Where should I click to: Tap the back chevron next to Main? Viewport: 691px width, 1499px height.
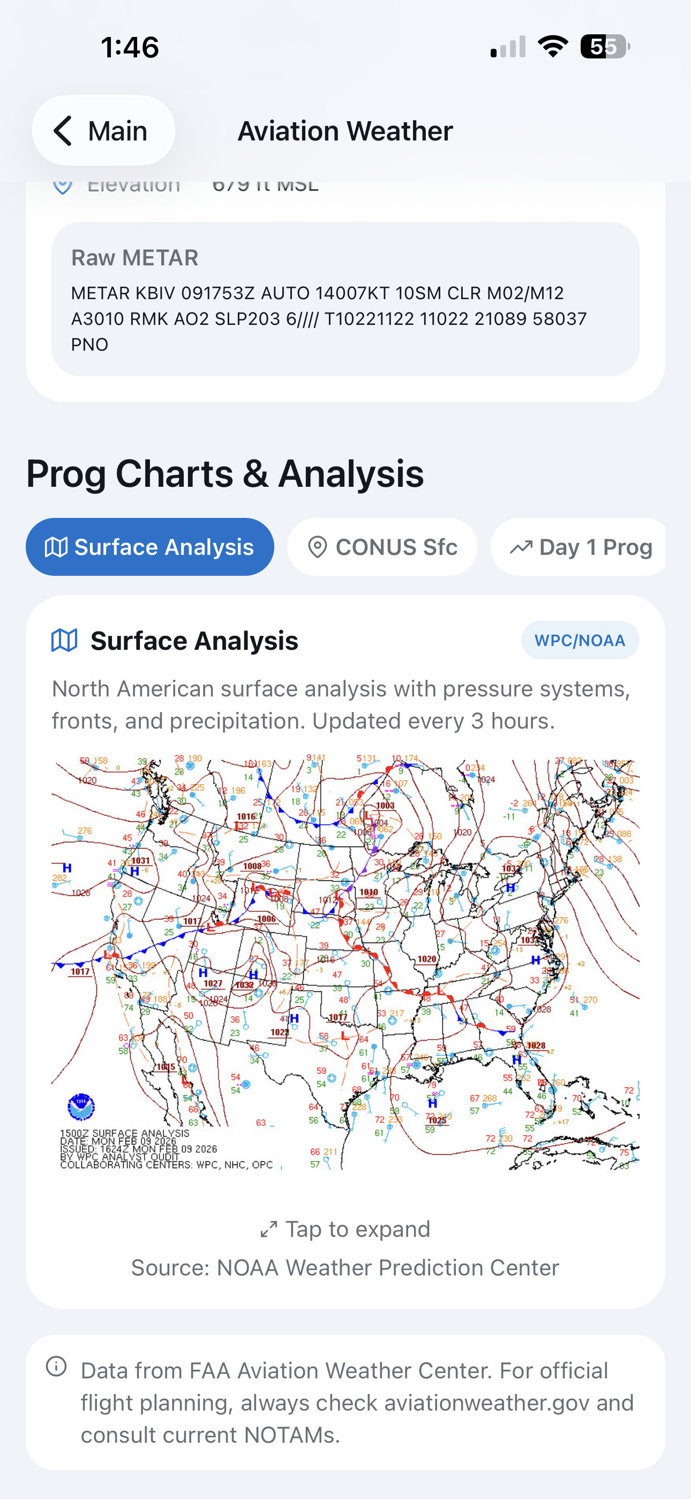(x=63, y=130)
